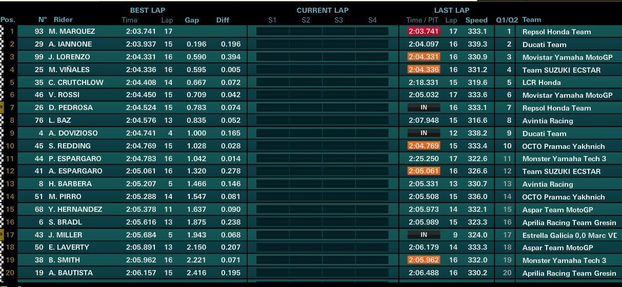The image size is (622, 287).
Task: Select the BEST LAP column group header
Action: click(x=148, y=10)
